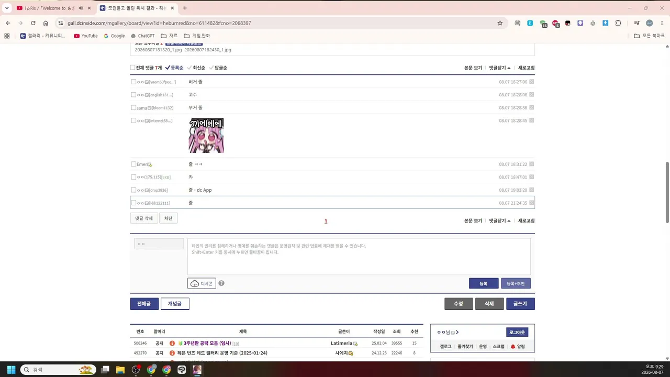Open the bookmarks apps grid icon
This screenshot has width=670, height=377.
[x=7, y=36]
